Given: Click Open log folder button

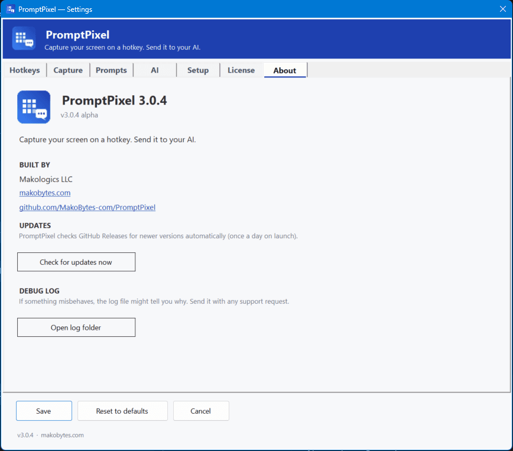Looking at the screenshot, I should point(76,327).
